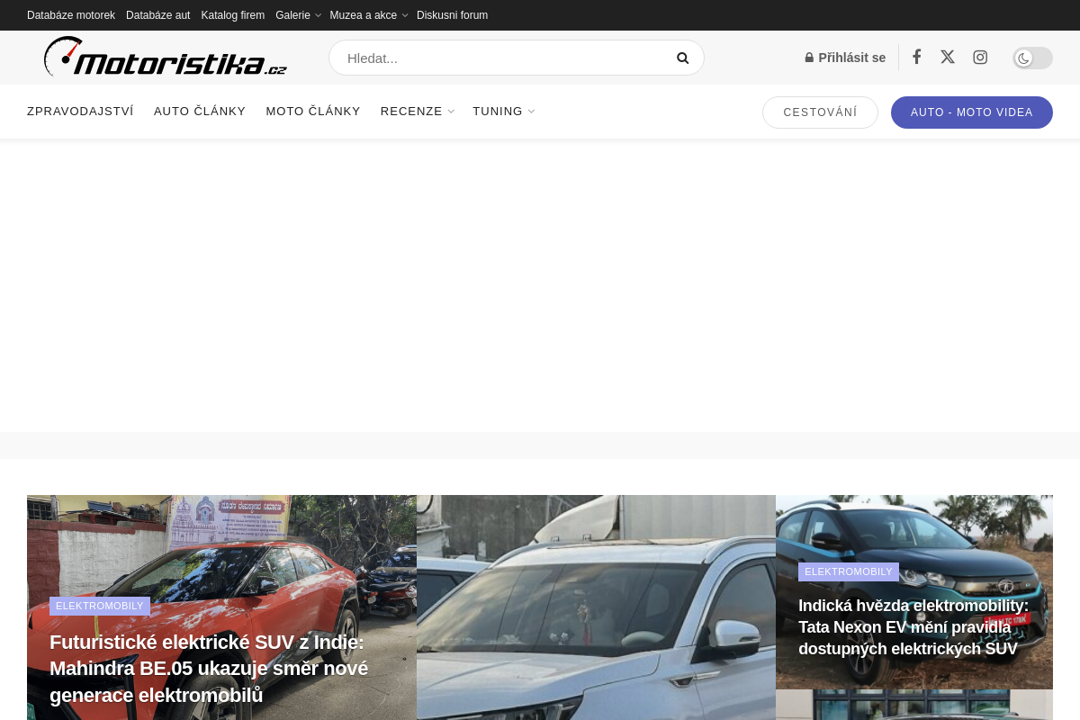Viewport: 1080px width, 720px height.
Task: Open Moto články section
Action: [x=313, y=112]
